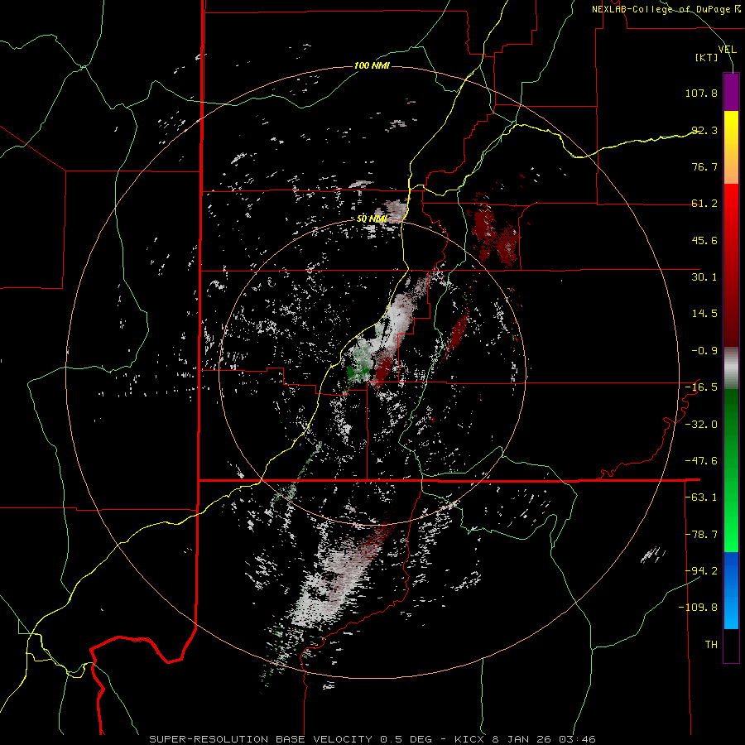The width and height of the screenshot is (745, 745).
Task: Click the -47.6 scale value
Action: click(701, 461)
